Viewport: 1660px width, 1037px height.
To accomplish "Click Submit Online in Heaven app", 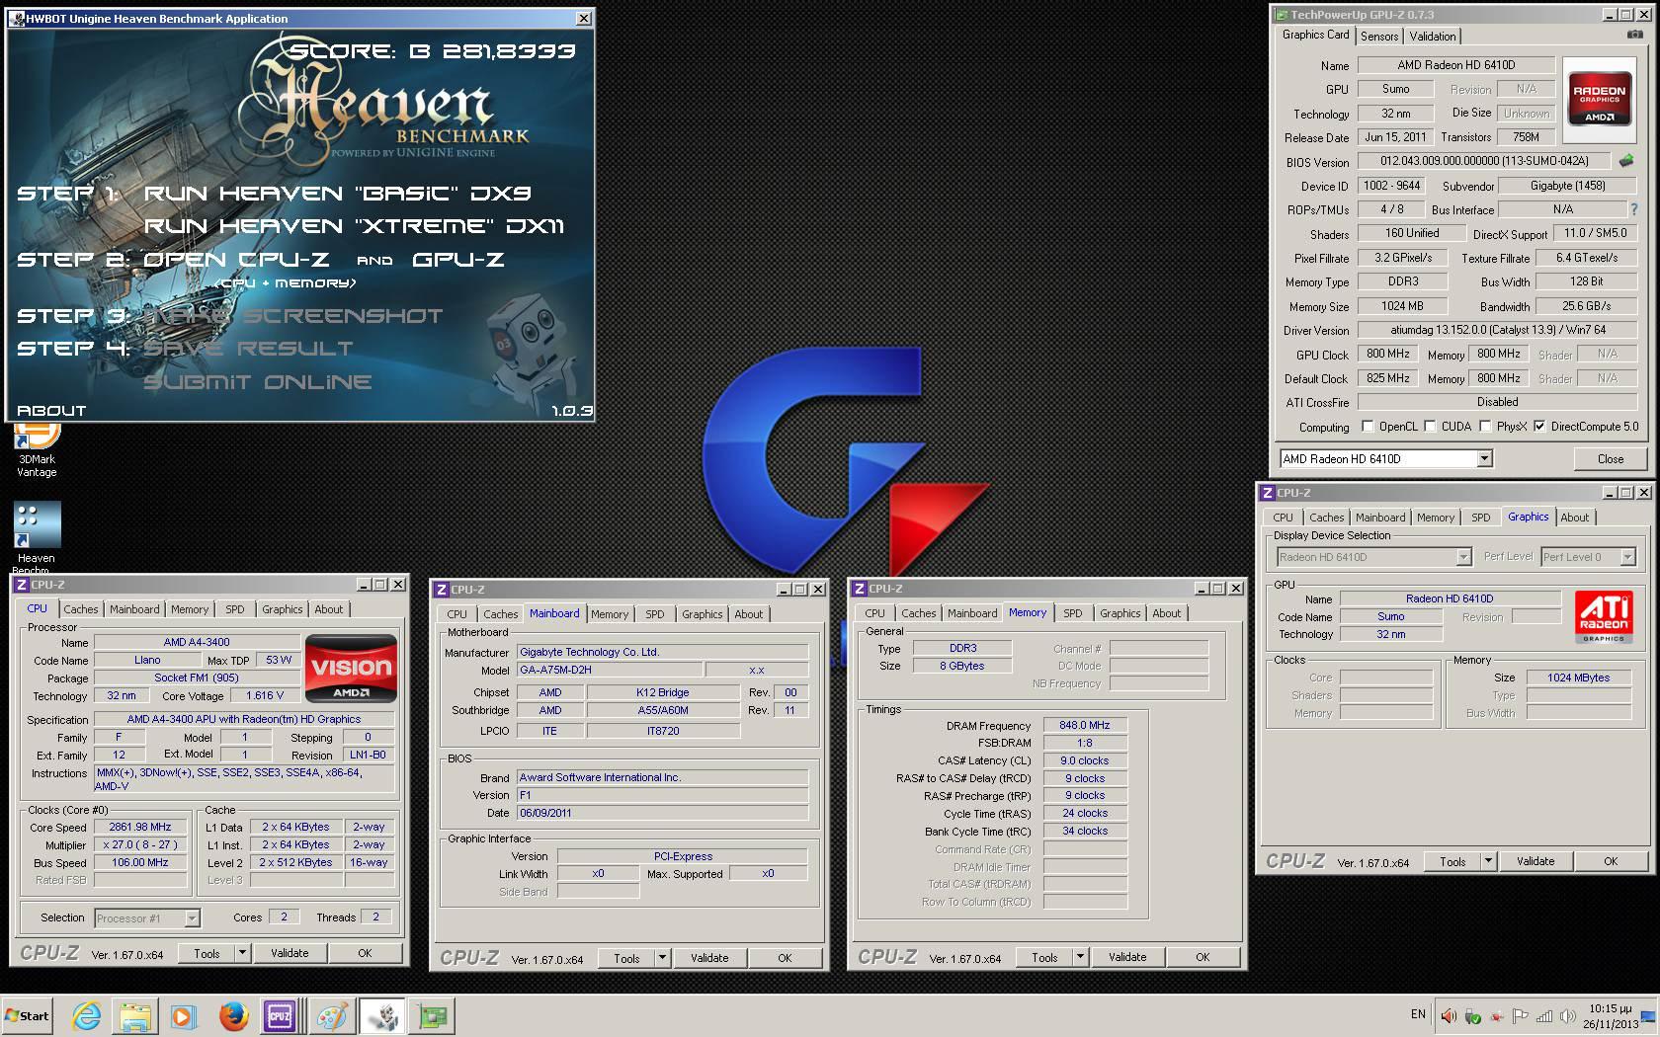I will tap(258, 382).
